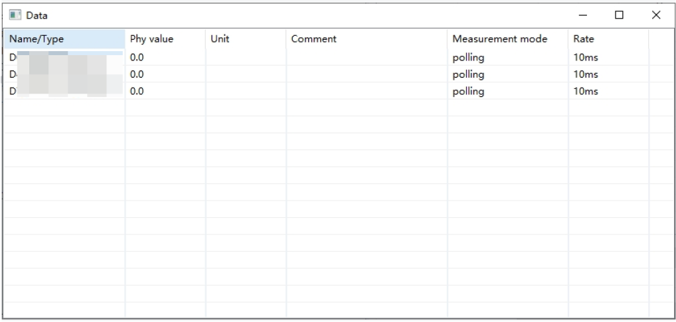Viewport: 676px width, 322px height.
Task: Minimize the Data window
Action: coord(583,15)
